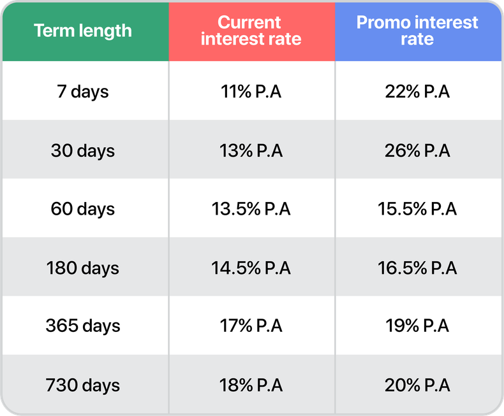Select the 730 days term cell
This screenshot has height=416, width=504.
pyautogui.click(x=83, y=385)
